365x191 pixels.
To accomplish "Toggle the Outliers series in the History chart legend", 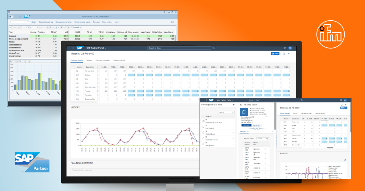I will [329, 168].
